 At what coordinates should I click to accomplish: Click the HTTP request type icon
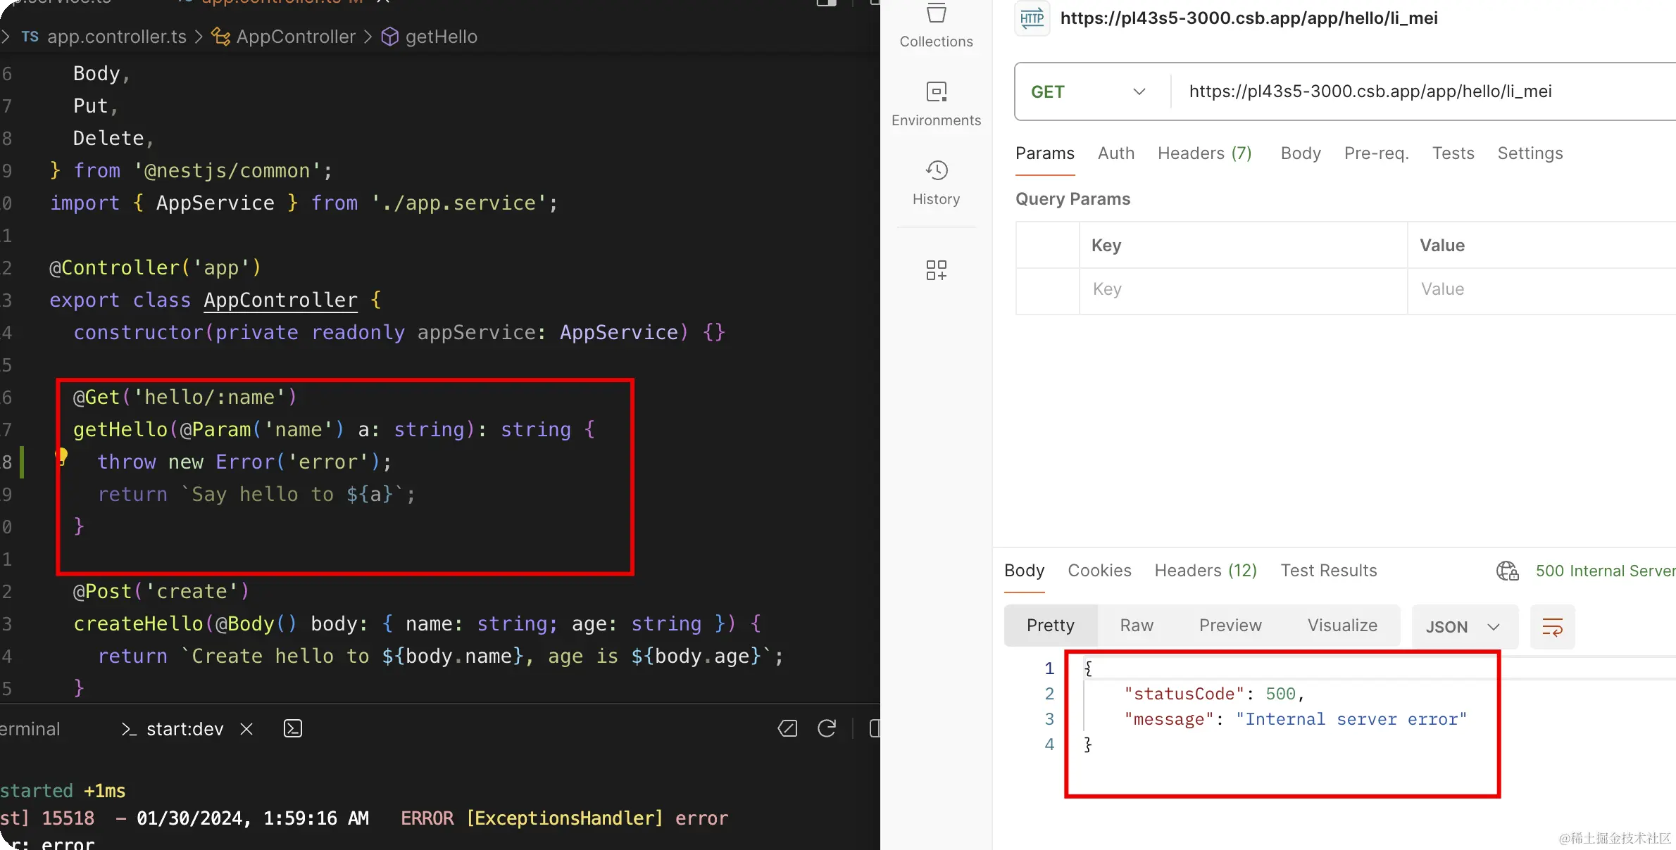pos(1032,18)
